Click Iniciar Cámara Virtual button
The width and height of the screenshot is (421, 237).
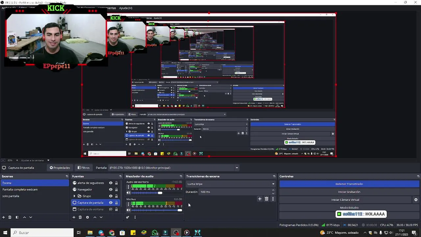[345, 200]
